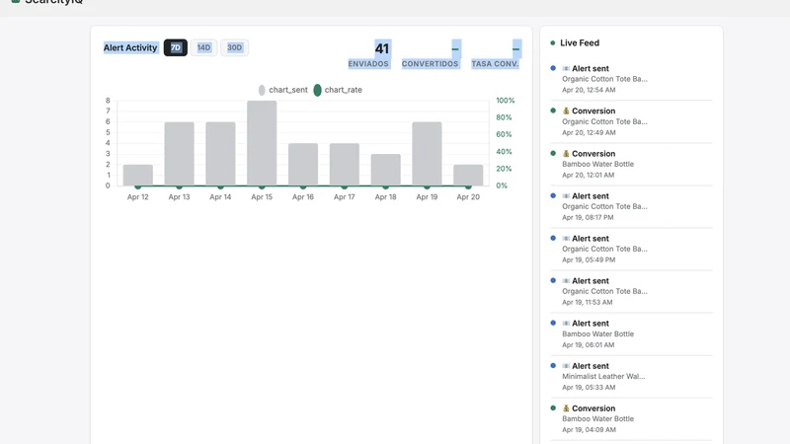Image resolution: width=790 pixels, height=444 pixels.
Task: Click the CONVERTIDOS stat label
Action: click(x=430, y=64)
